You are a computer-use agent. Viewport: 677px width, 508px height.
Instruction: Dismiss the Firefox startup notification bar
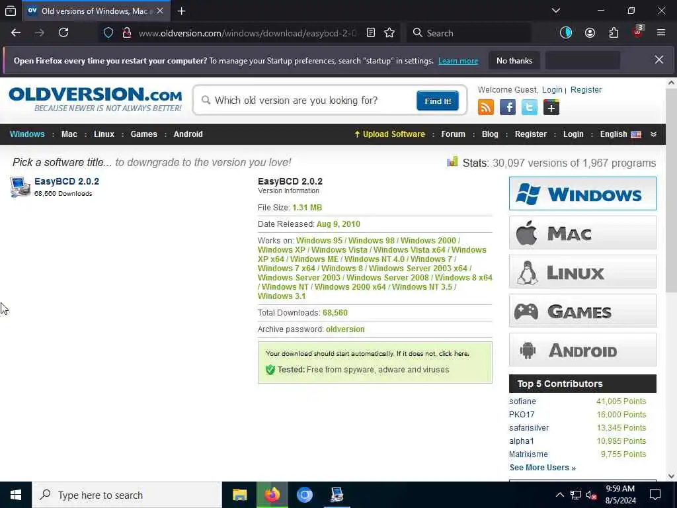(659, 60)
